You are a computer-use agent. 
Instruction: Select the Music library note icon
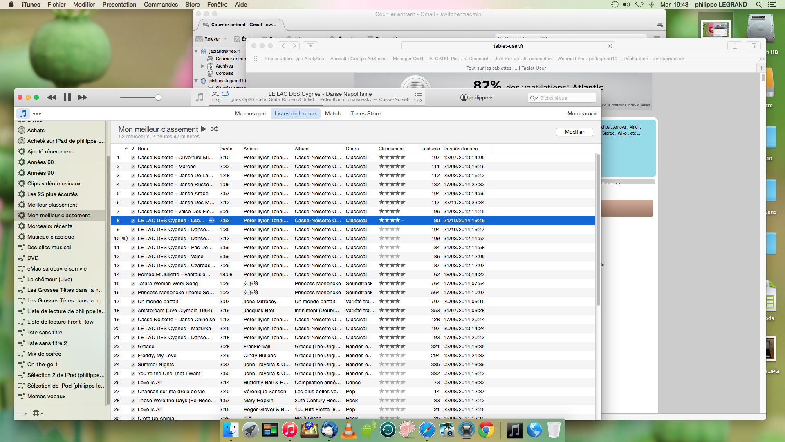point(23,113)
